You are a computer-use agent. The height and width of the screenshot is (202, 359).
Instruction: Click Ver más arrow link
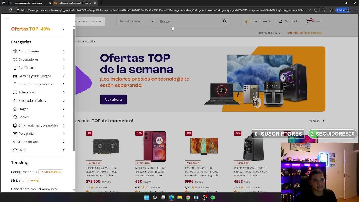click(317, 121)
